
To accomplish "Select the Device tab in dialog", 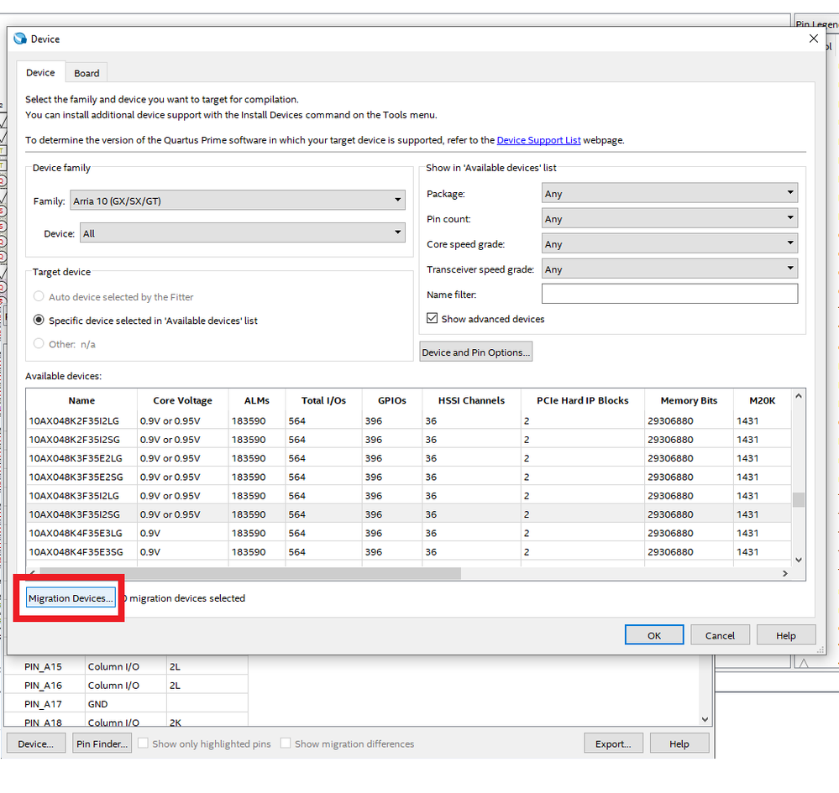I will [40, 72].
